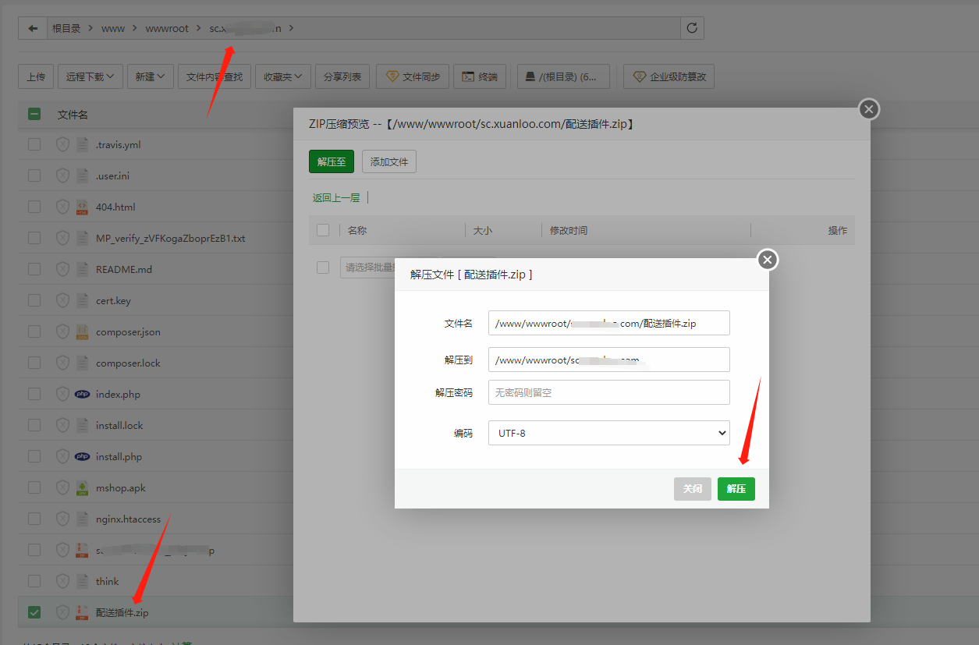Click the shield icon beside 404.html
979x645 pixels.
[62, 207]
